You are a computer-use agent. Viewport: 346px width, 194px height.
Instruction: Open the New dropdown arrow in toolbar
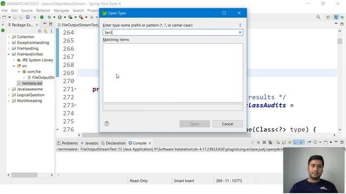tap(9, 17)
